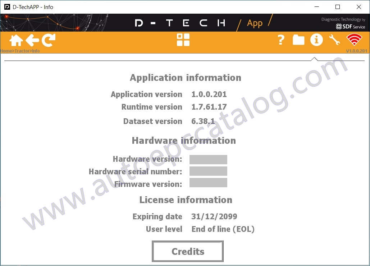
Task: Click the Hardware serial number field
Action: (208, 171)
